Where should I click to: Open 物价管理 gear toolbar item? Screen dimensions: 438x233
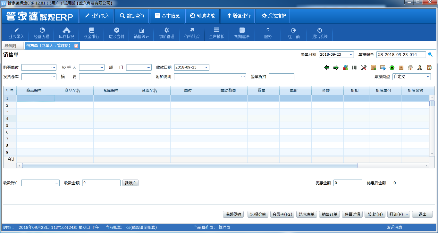[x=167, y=33]
